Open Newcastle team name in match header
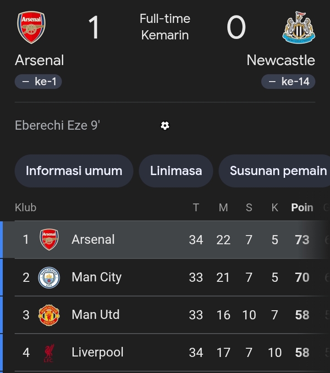The image size is (330, 373). (x=280, y=60)
